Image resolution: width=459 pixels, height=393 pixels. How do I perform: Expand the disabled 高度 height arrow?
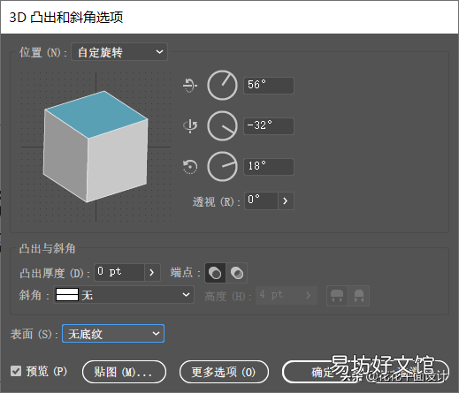tap(309, 295)
